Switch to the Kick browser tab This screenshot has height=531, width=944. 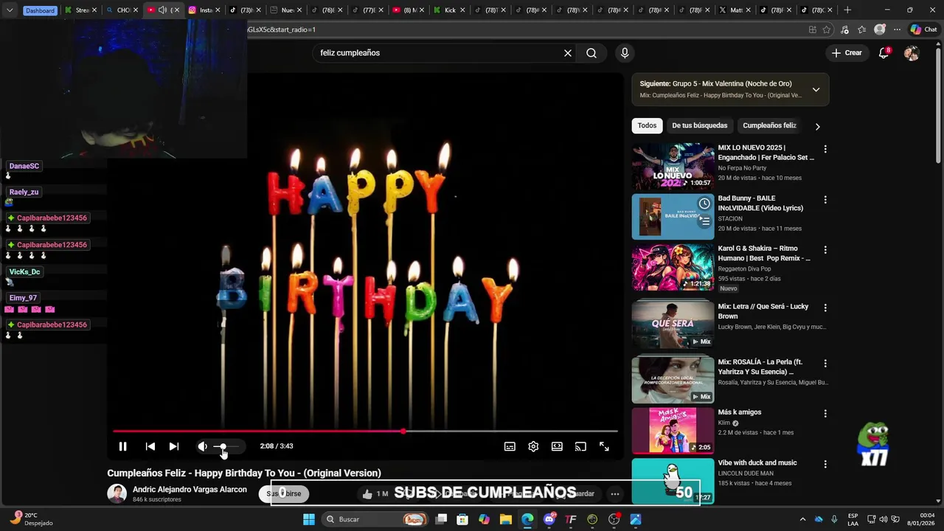click(x=449, y=10)
